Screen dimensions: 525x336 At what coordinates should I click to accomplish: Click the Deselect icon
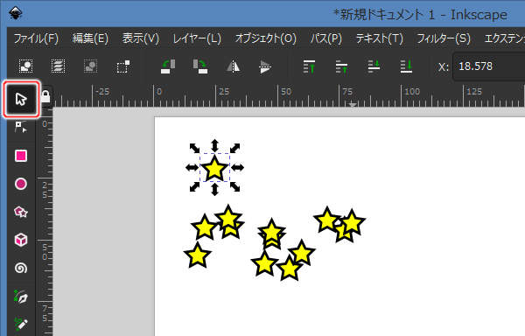tap(90, 66)
